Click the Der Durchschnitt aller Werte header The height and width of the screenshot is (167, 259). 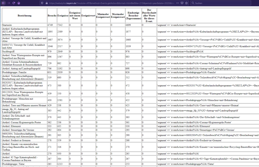pyautogui.click(x=149, y=15)
